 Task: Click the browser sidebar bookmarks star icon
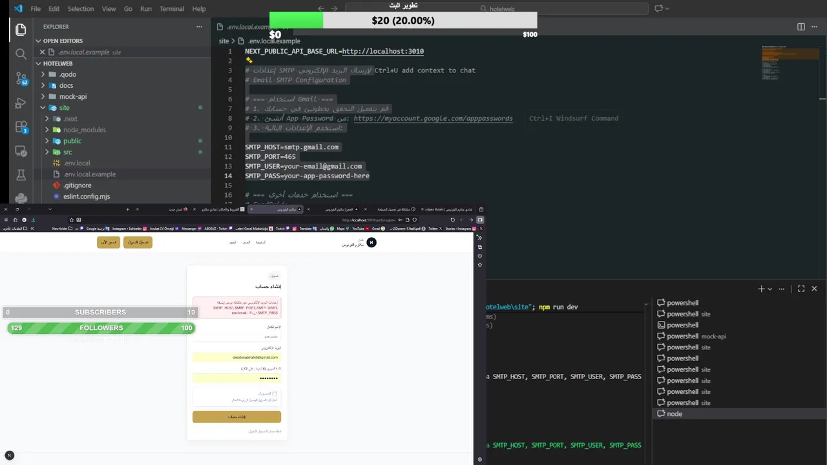coord(480,265)
